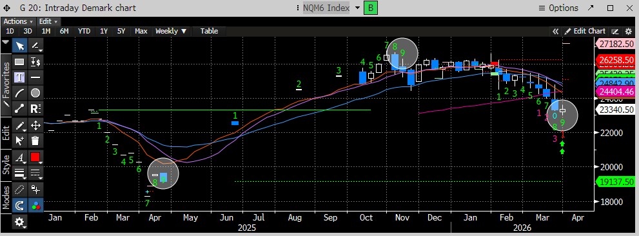Click the 24842.90 blue price label
Viewport: 639px width, 236px height.
coord(616,83)
